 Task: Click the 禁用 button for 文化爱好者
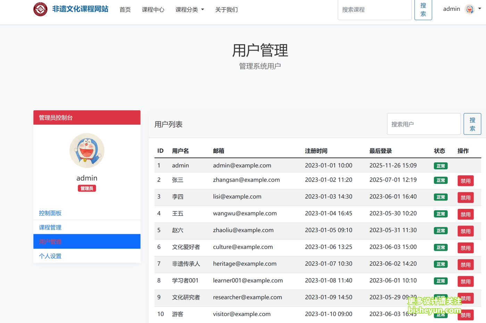pos(466,248)
